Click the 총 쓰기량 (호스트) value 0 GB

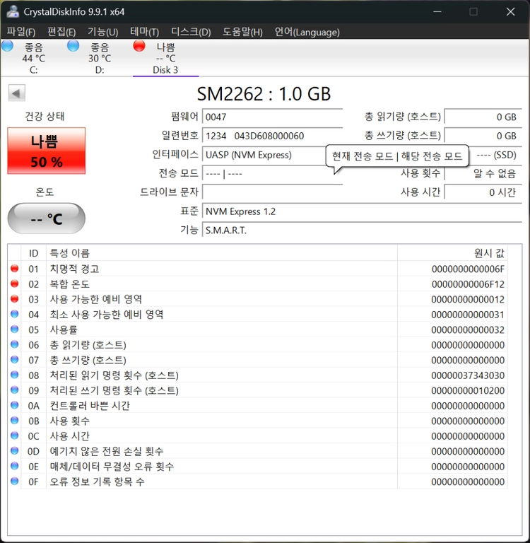(x=483, y=136)
